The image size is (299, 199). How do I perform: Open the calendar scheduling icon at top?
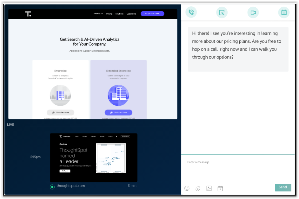(284, 12)
